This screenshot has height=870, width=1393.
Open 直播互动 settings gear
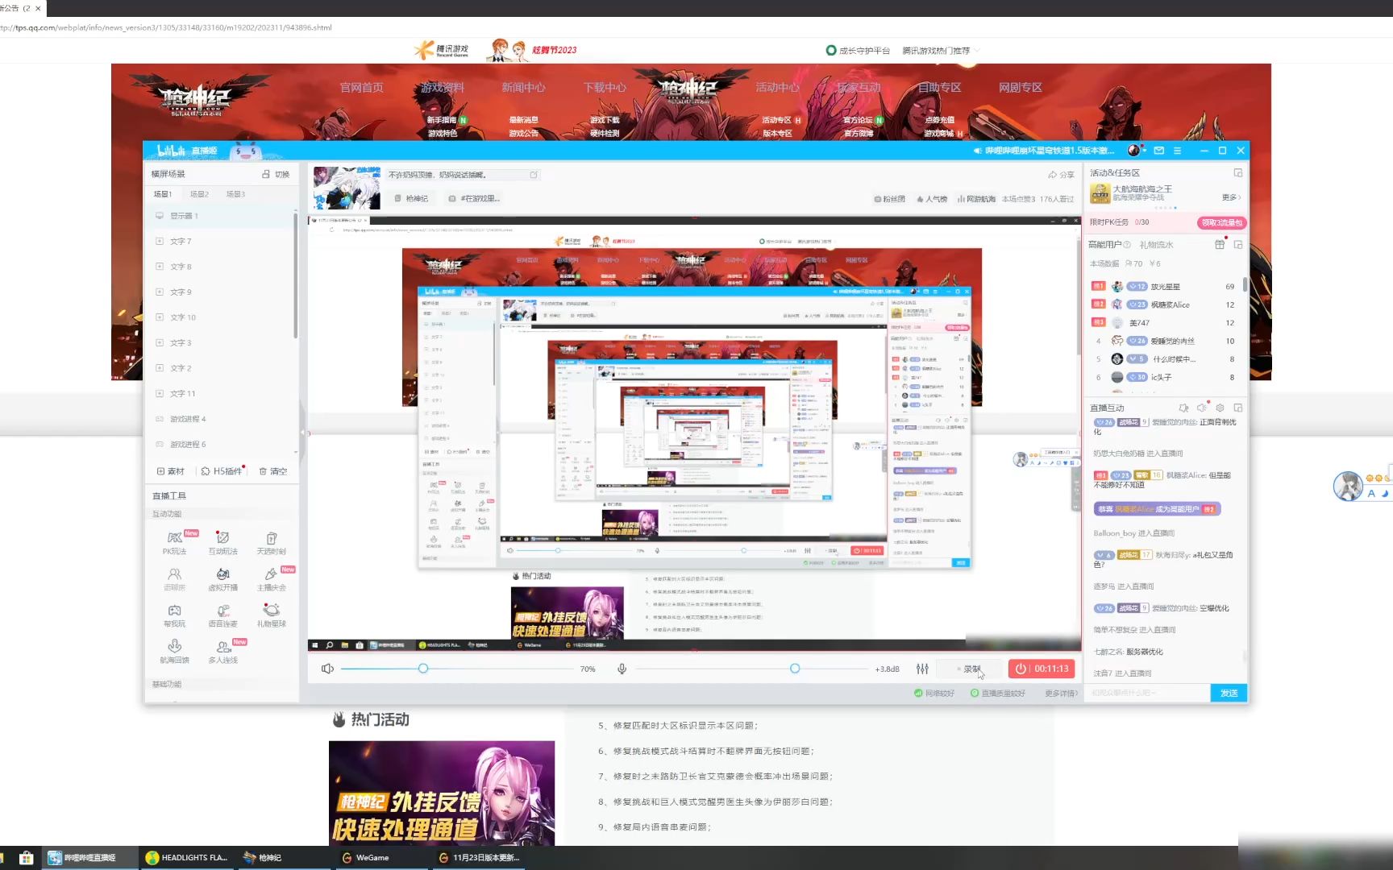[x=1220, y=408]
